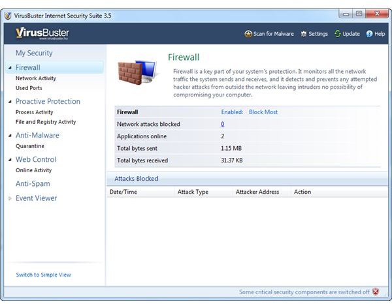
Task: Click the Total bytes sent value 1.15 MB
Action: pos(231,148)
